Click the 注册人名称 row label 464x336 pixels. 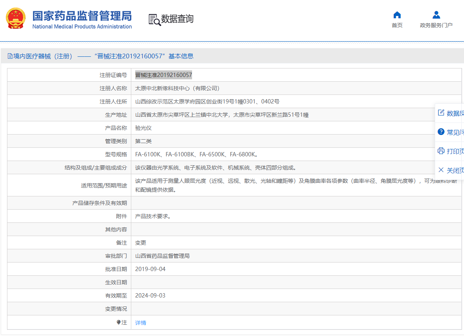(113, 88)
